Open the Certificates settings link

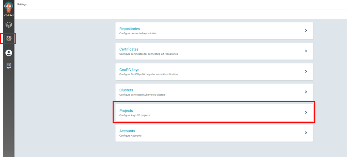(x=129, y=49)
